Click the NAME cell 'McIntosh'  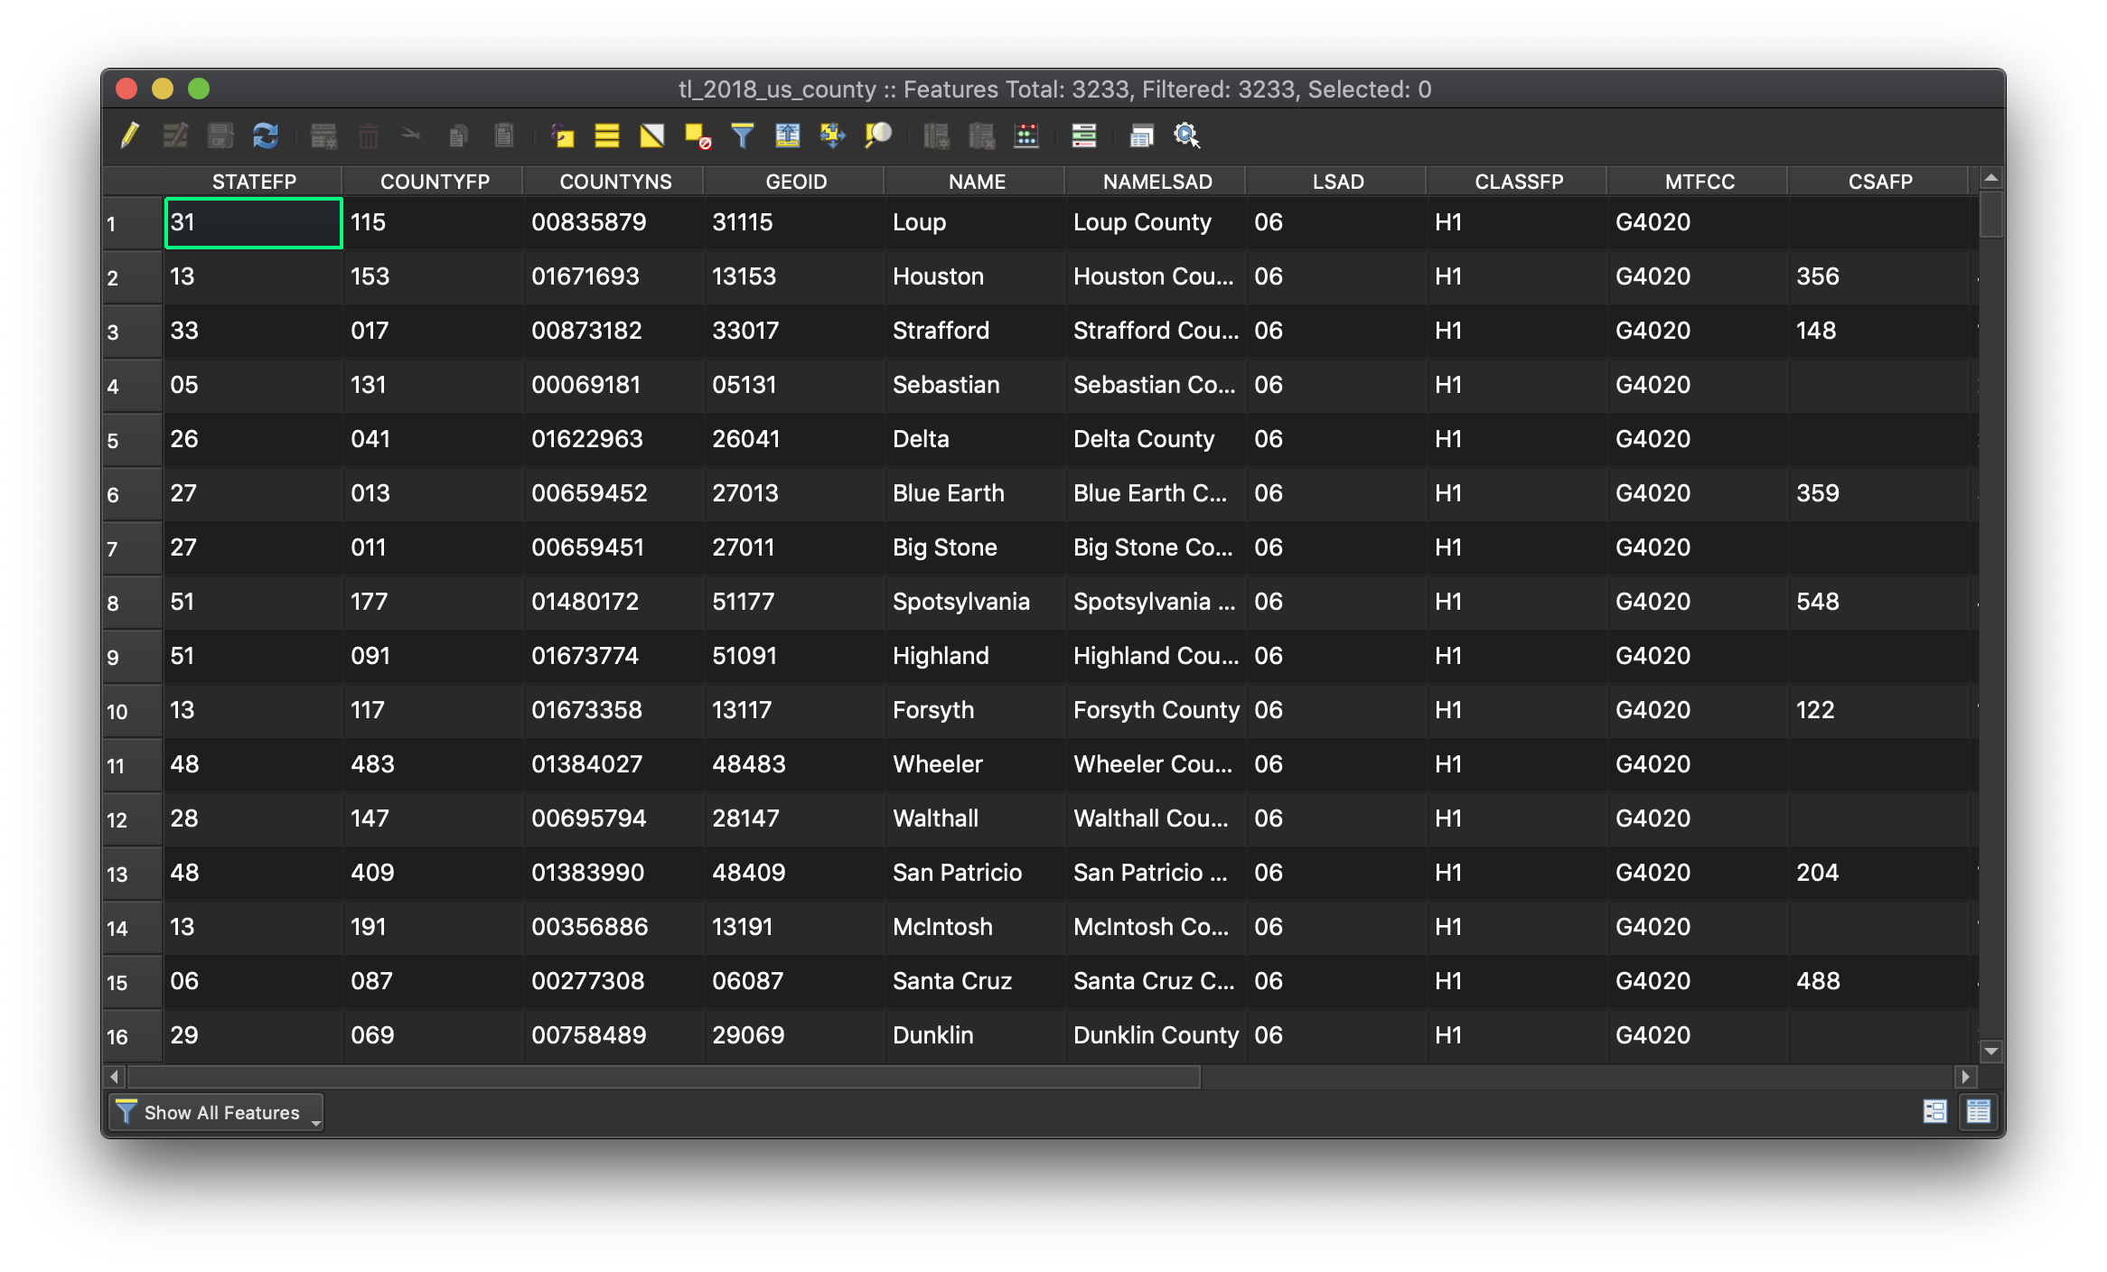(x=976, y=927)
